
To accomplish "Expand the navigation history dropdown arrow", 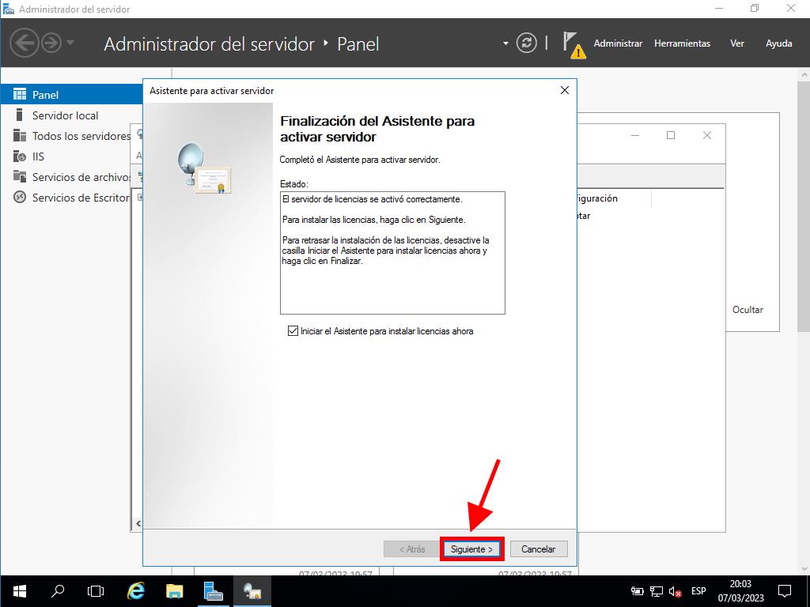I will (x=70, y=43).
